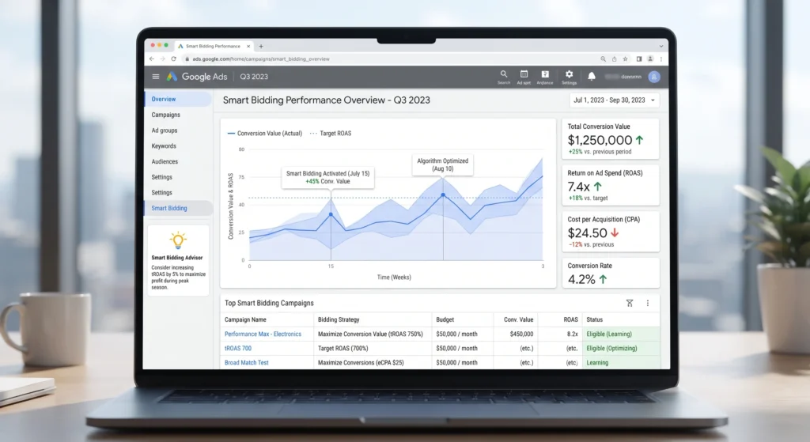Image resolution: width=810 pixels, height=442 pixels.
Task: Close the Smart Bidding Performance tab
Action: (x=248, y=46)
